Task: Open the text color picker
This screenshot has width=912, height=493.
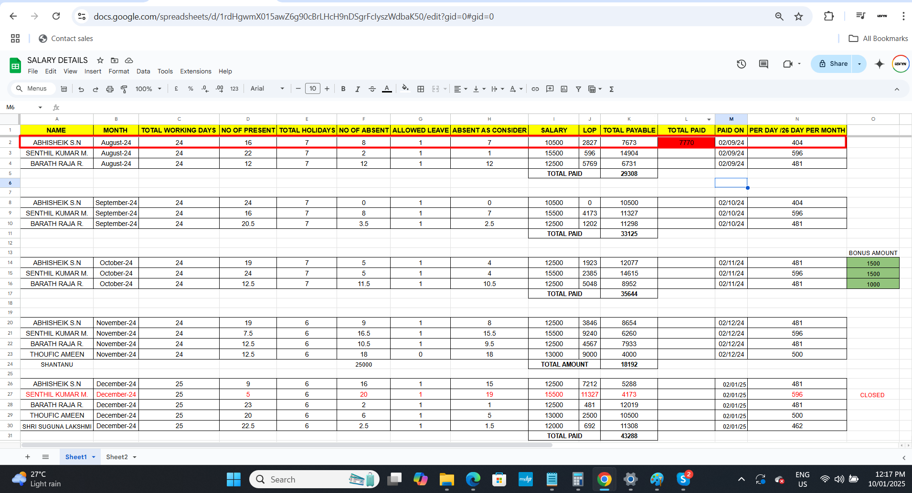Action: [x=387, y=89]
